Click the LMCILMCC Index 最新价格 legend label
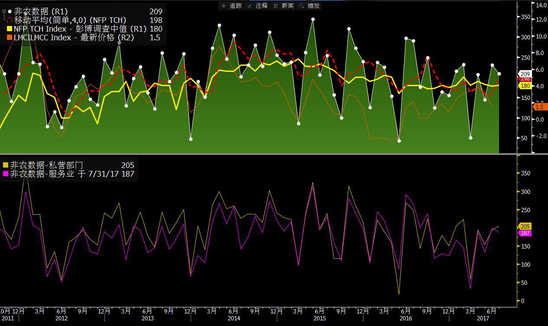The image size is (548, 326). click(x=74, y=38)
